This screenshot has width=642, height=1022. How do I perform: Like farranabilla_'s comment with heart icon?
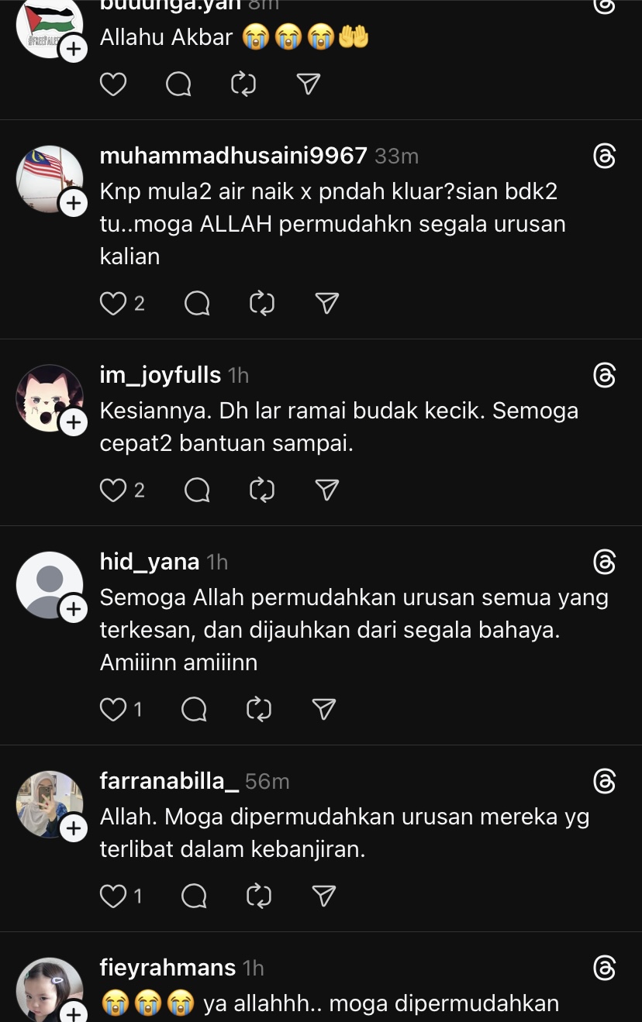click(x=113, y=896)
